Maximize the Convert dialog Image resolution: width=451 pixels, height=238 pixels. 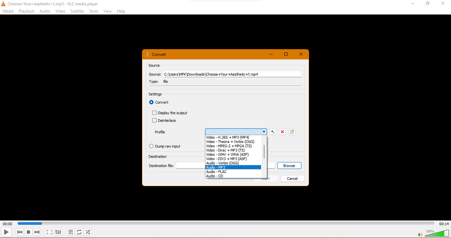[x=286, y=54]
